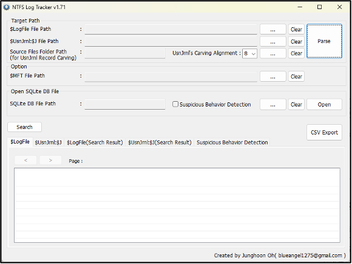Click the $MFT File Path input field
The height and width of the screenshot is (264, 352).
[171, 76]
